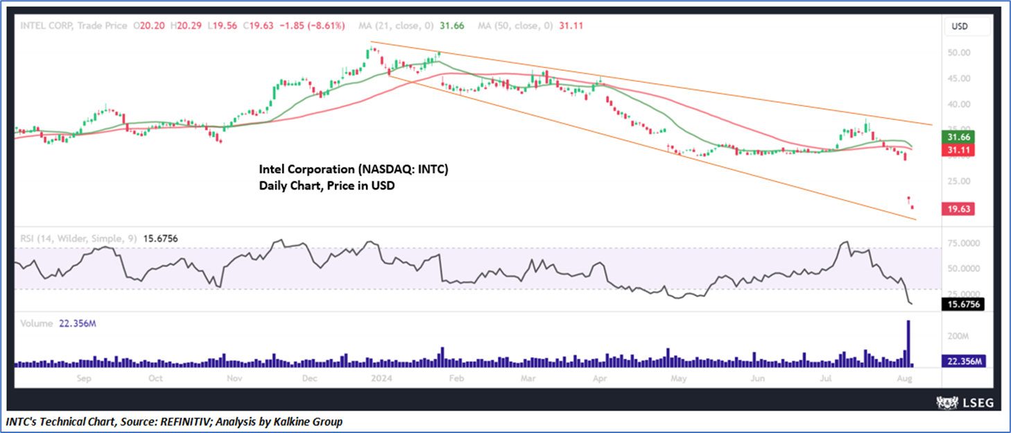Click the 75.0000 RSI axis label
Viewport: 1011px width, 433px height.
(x=965, y=244)
